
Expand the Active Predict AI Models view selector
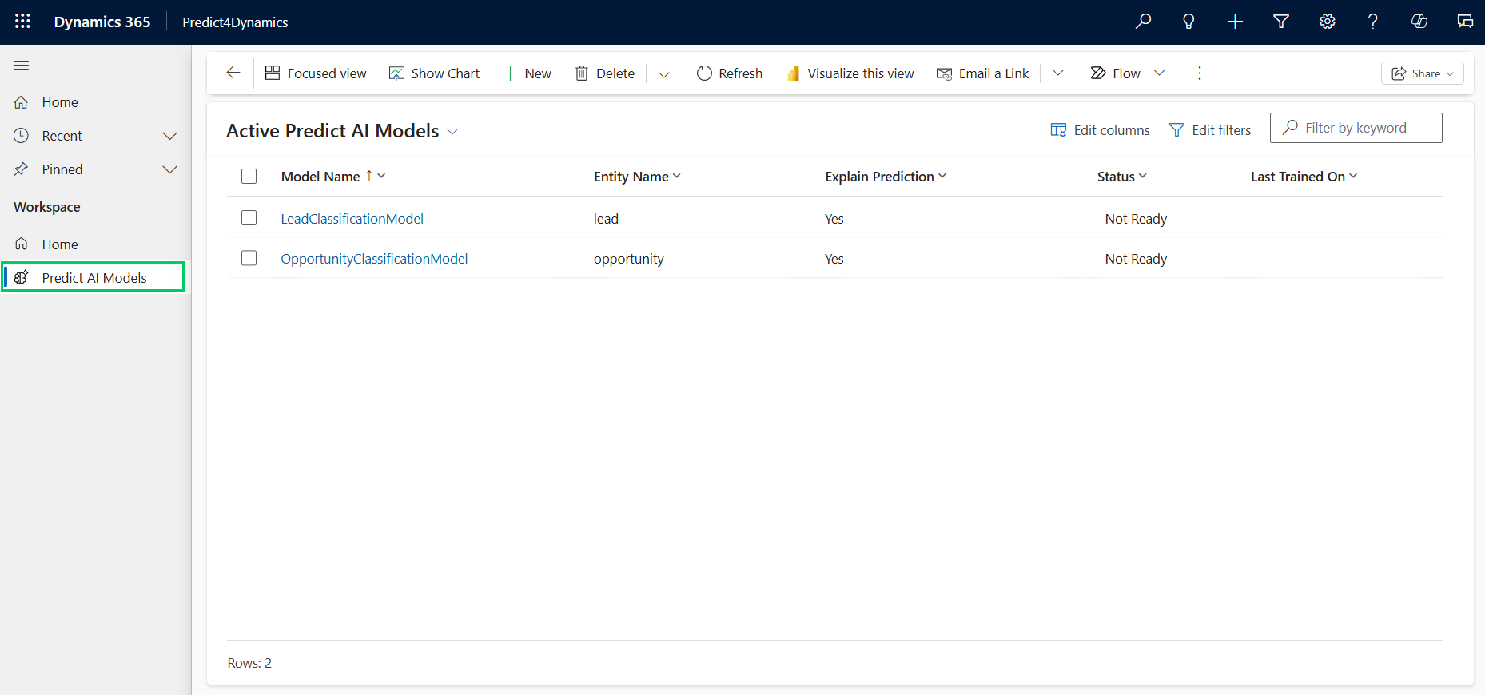(452, 132)
